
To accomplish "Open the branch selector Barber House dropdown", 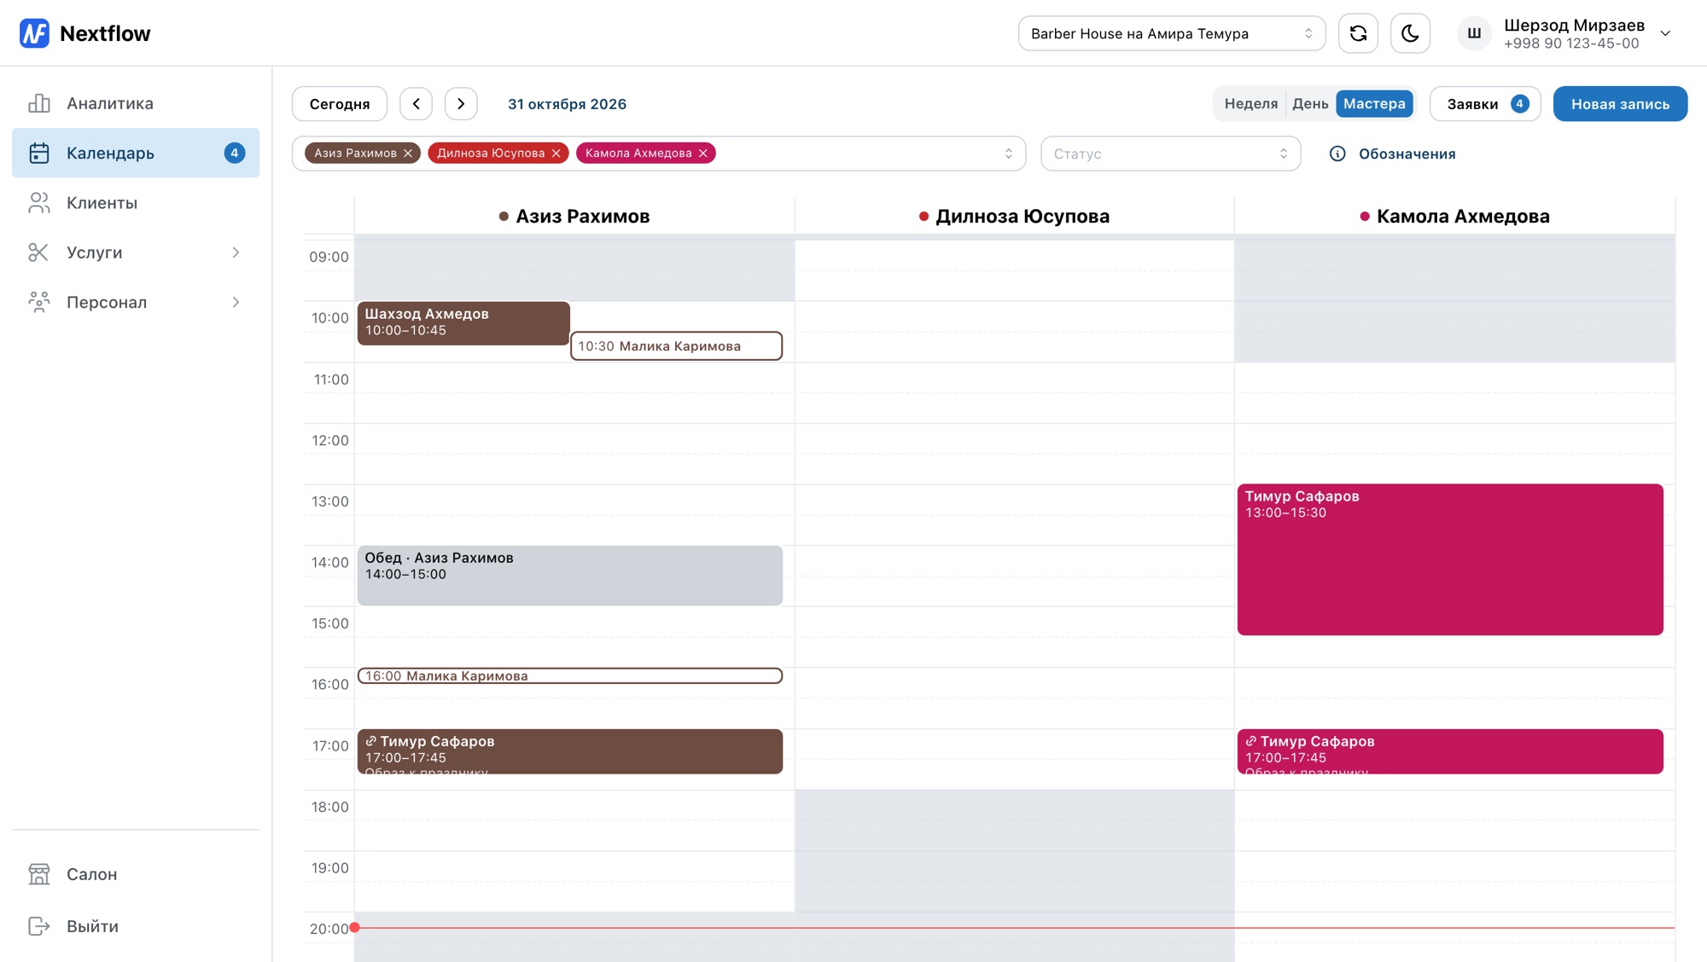I will pos(1172,33).
